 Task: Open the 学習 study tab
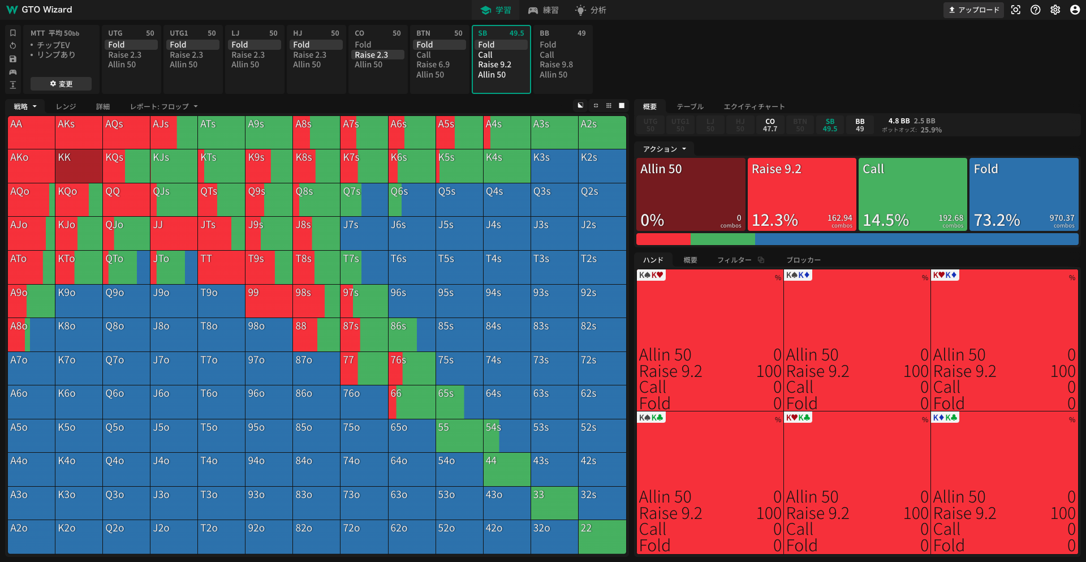pos(495,10)
